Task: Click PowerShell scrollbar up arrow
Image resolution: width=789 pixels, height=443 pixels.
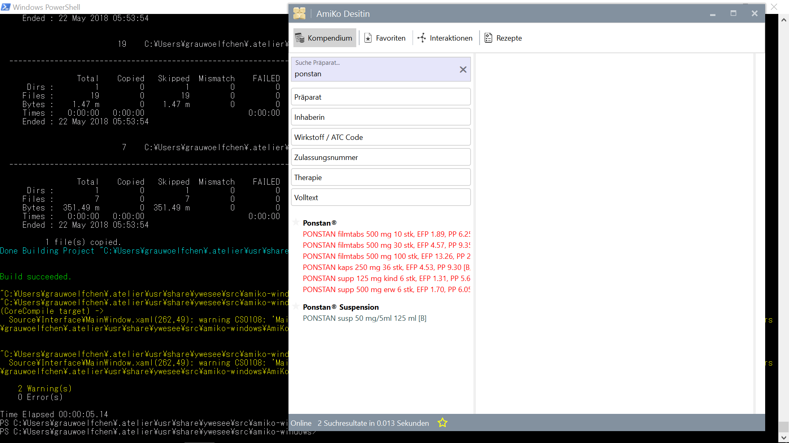Action: pos(784,19)
